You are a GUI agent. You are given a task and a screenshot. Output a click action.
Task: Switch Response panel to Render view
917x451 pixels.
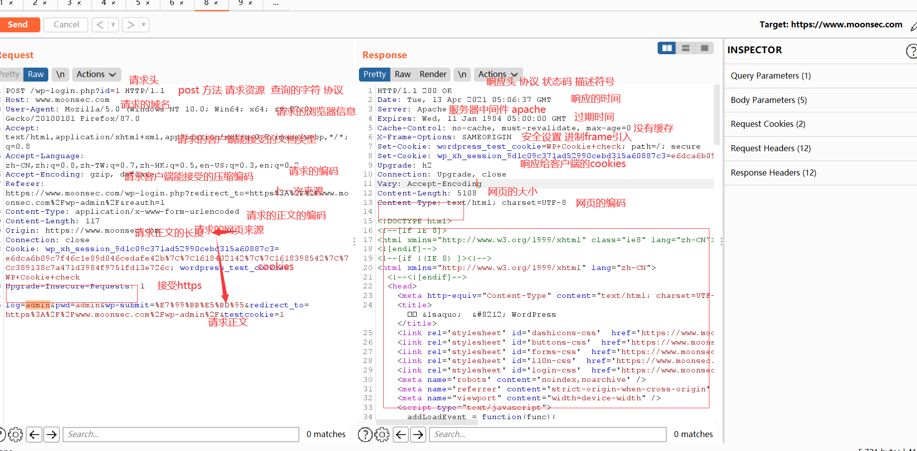pos(433,74)
